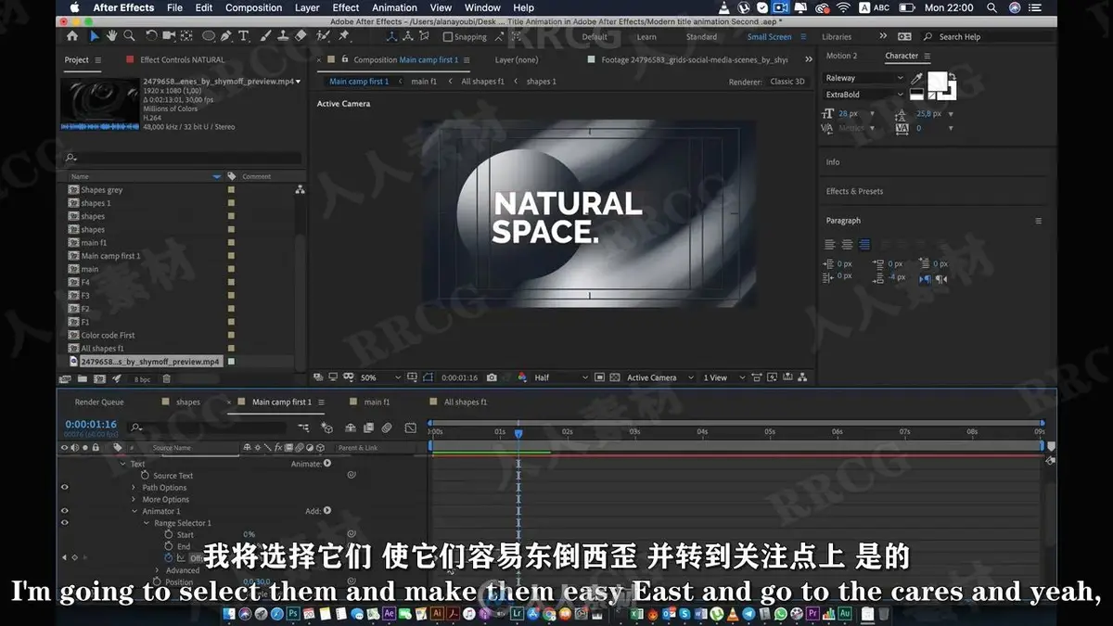Select the Horizontal Type tool
This screenshot has width=1113, height=626.
244,36
